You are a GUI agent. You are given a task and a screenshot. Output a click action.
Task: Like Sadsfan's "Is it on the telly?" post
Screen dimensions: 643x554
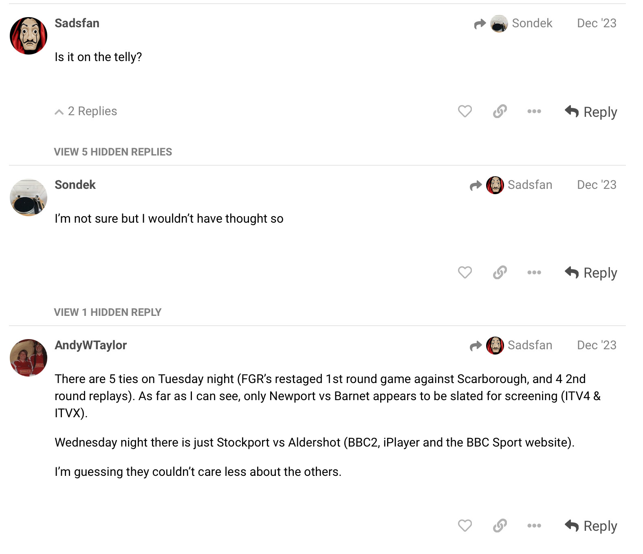coord(465,111)
